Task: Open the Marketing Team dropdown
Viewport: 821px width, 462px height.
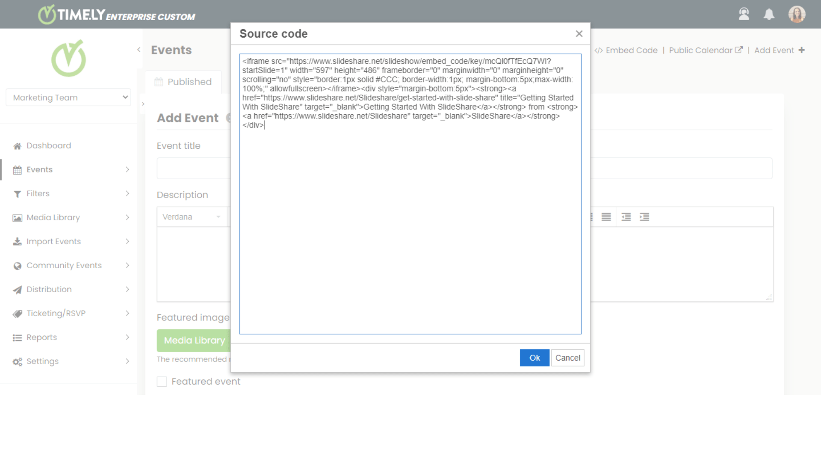Action: [68, 97]
